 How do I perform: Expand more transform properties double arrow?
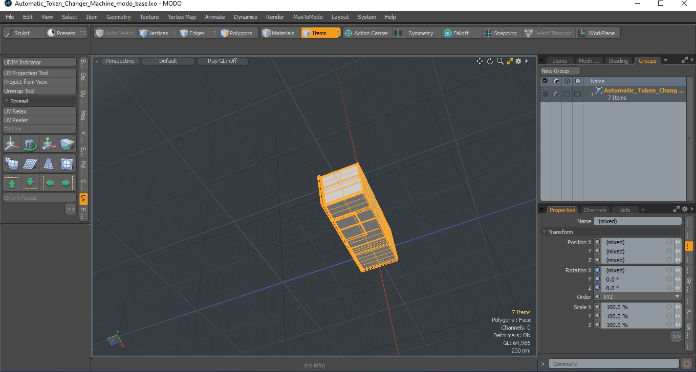676,336
